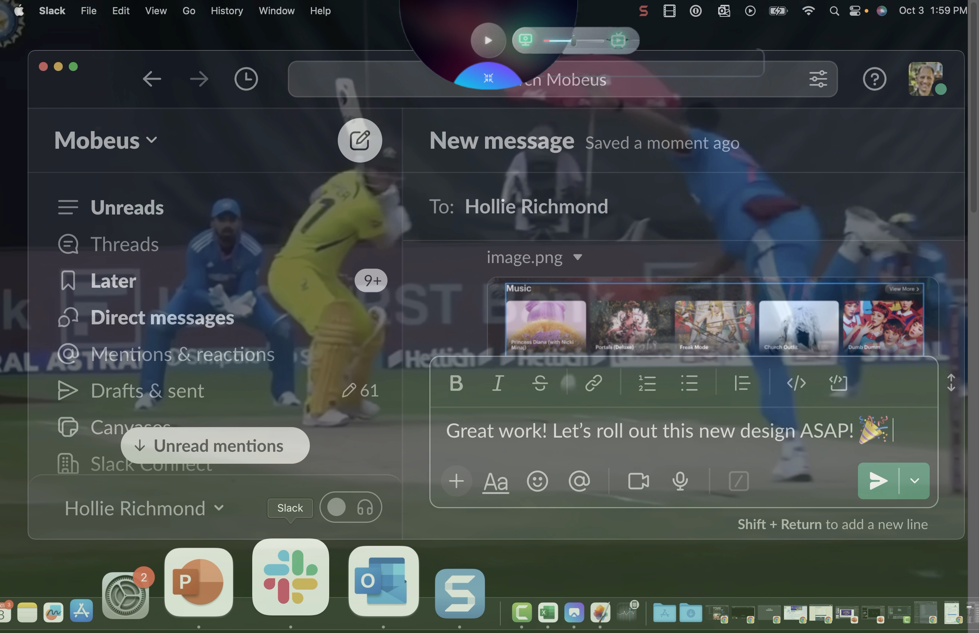The width and height of the screenshot is (979, 633).
Task: Record a video clip
Action: (x=638, y=481)
